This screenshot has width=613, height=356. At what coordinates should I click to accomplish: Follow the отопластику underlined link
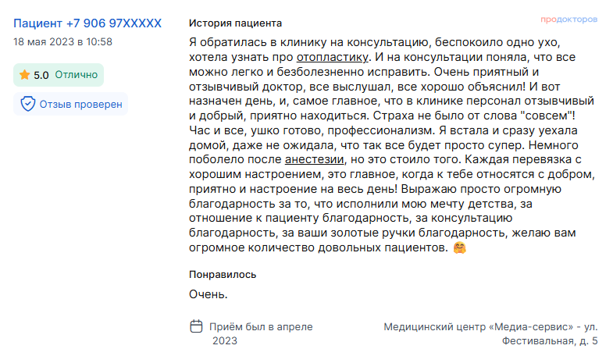(x=333, y=57)
